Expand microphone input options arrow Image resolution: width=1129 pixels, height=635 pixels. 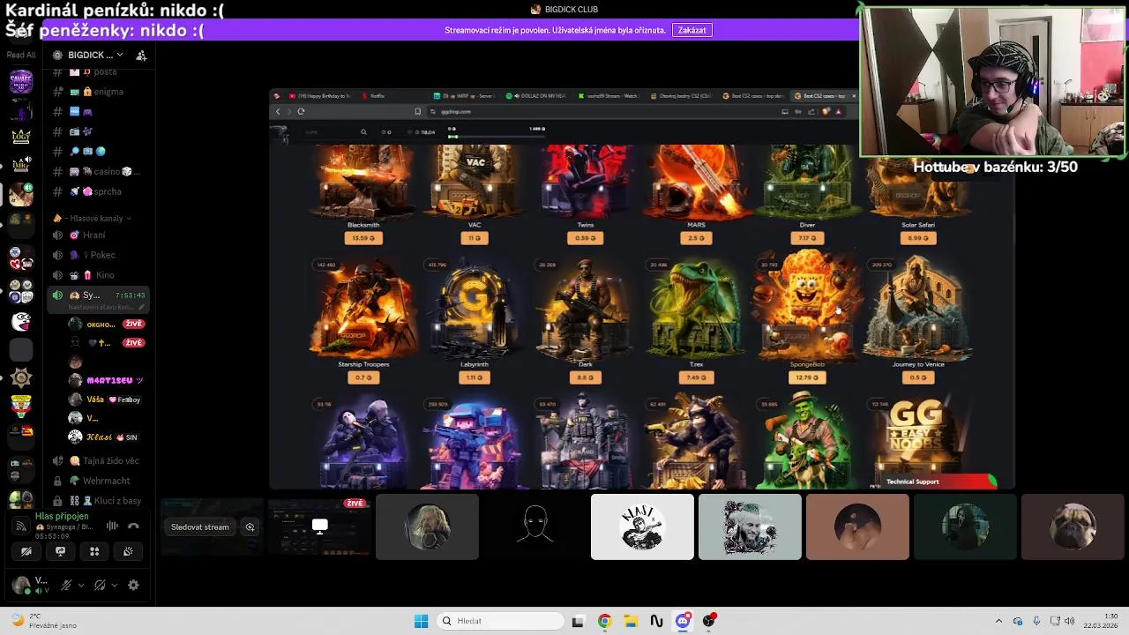81,585
